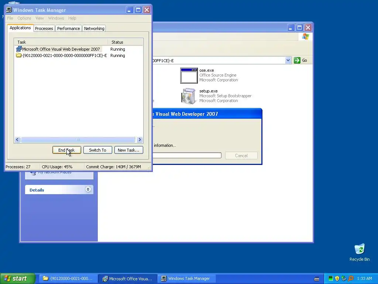
Task: Select the setup.exe file name label
Action: pos(209,91)
